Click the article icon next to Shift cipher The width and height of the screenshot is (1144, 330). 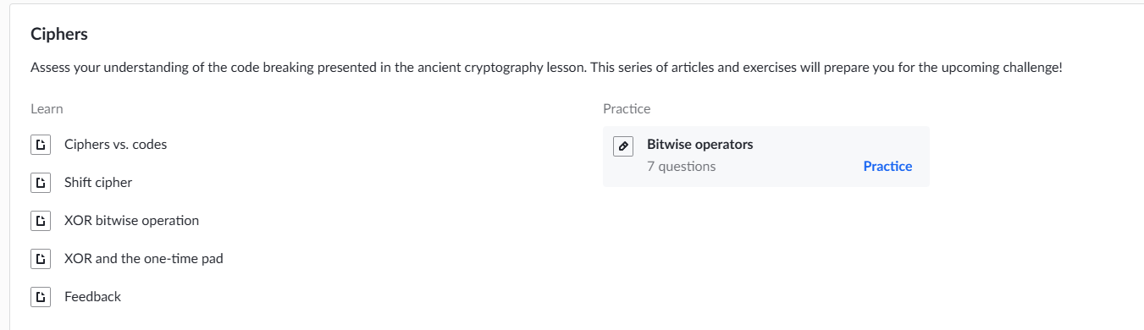(40, 183)
